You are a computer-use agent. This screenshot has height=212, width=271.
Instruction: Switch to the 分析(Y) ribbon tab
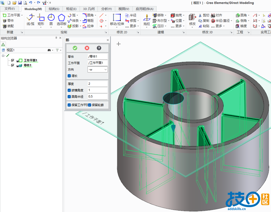[106, 9]
